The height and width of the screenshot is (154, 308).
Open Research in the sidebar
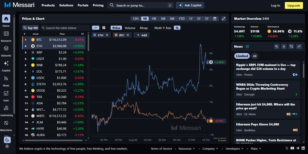click(x=6, y=34)
